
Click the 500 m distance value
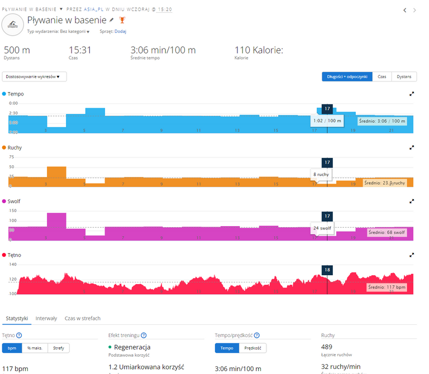(x=17, y=50)
